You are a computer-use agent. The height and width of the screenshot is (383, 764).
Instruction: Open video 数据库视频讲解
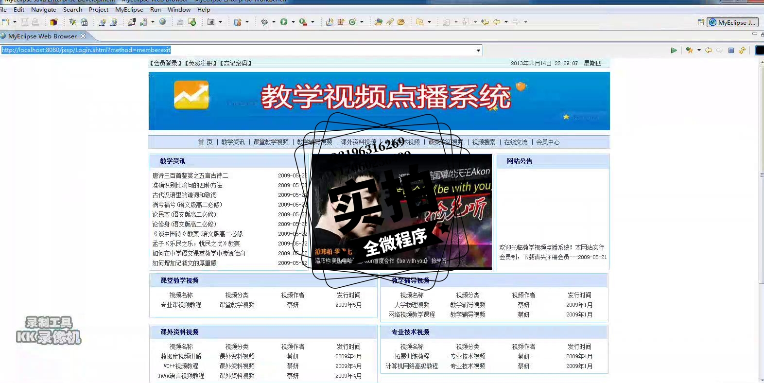pos(181,356)
